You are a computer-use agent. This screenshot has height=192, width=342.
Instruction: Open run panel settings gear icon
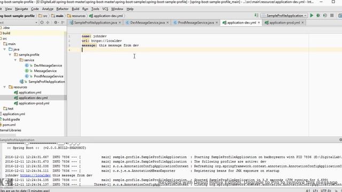click(340, 140)
